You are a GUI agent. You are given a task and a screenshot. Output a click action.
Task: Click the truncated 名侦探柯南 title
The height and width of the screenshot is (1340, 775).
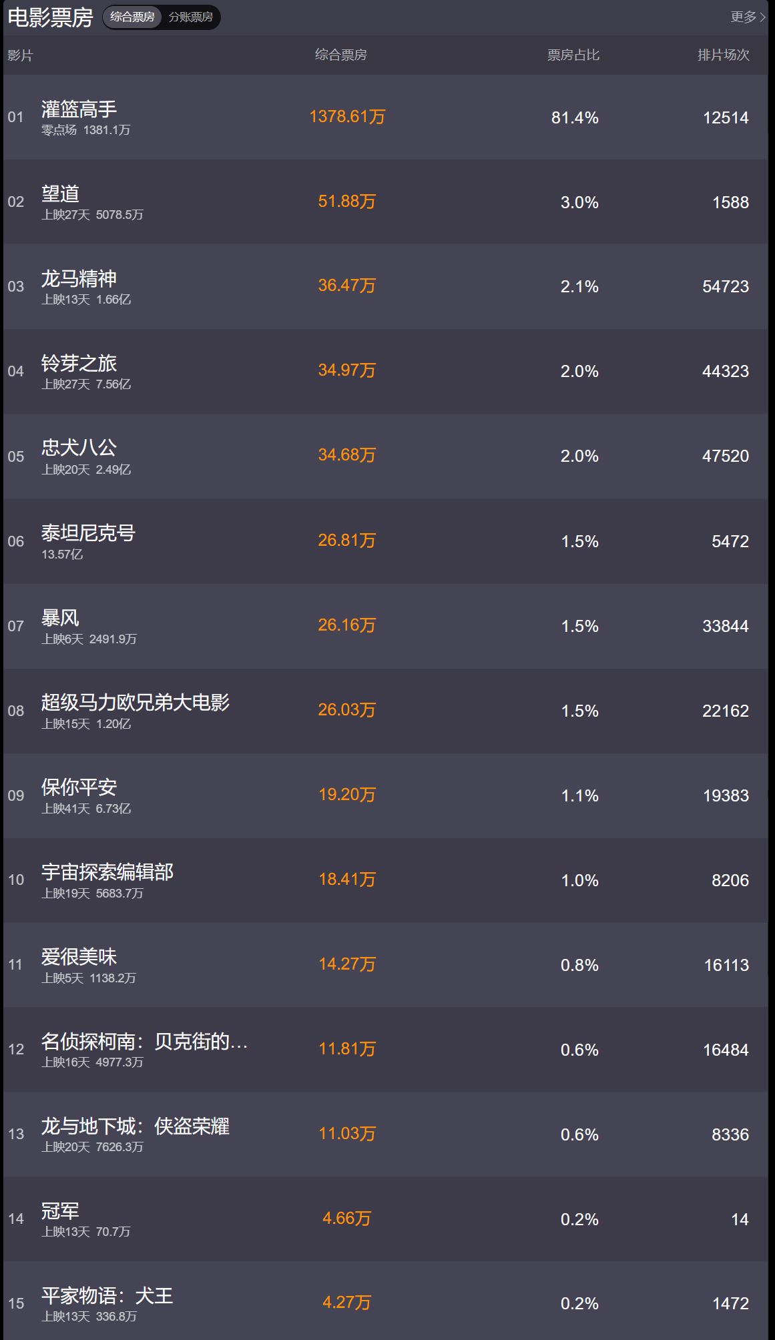point(145,1041)
